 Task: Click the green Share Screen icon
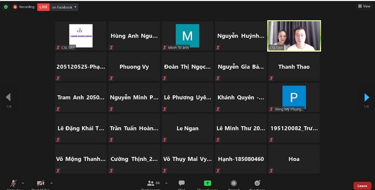(207, 183)
